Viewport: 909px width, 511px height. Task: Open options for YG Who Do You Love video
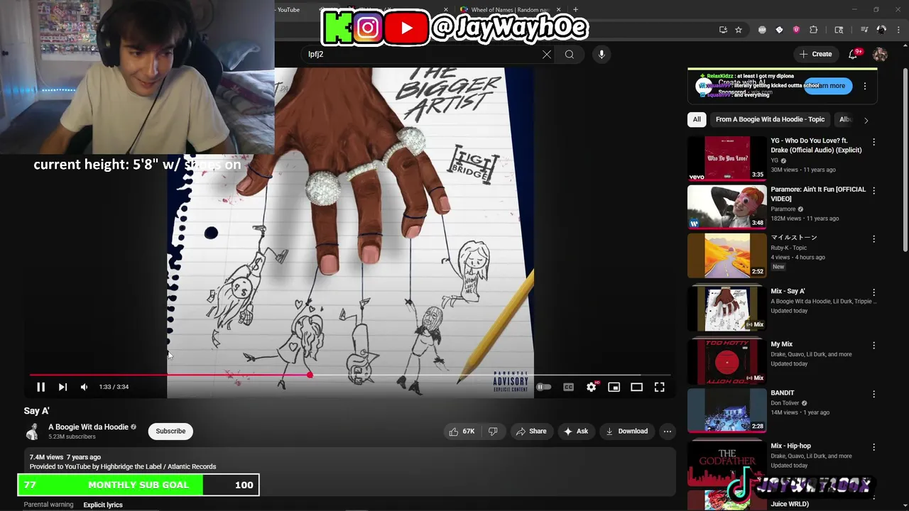874,142
